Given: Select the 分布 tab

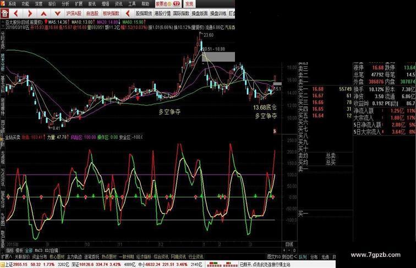Looking at the screenshot, I should (x=314, y=257).
